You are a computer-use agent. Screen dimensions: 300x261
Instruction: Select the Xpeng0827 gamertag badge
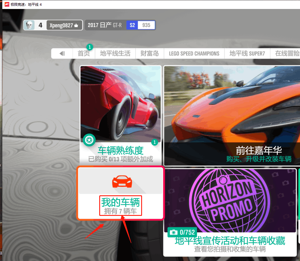tap(64, 25)
